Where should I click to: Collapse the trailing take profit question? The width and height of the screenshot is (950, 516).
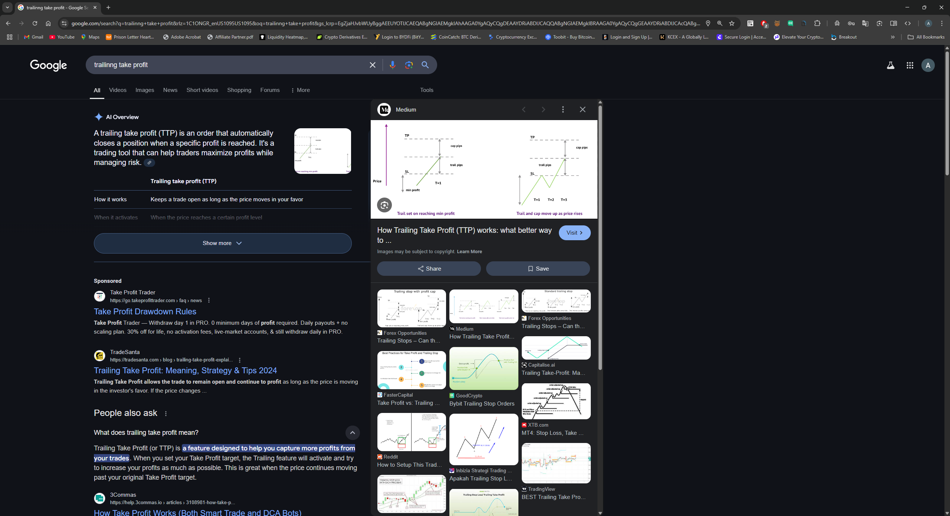[352, 433]
